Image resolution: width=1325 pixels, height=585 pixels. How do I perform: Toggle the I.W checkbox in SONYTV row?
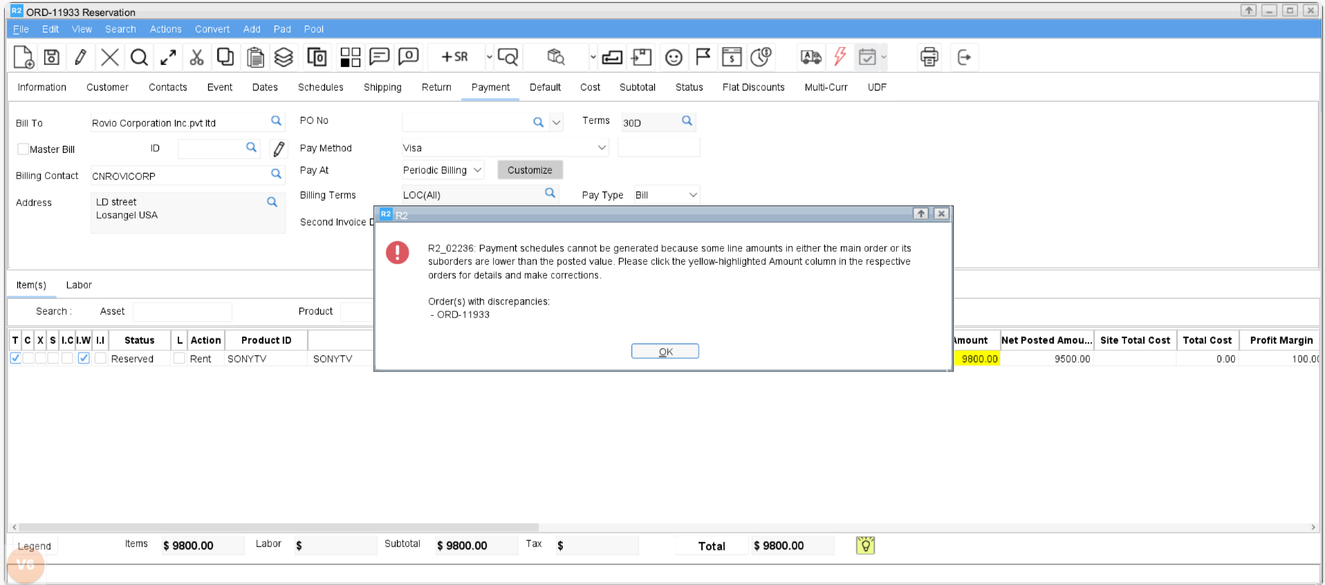pos(84,358)
